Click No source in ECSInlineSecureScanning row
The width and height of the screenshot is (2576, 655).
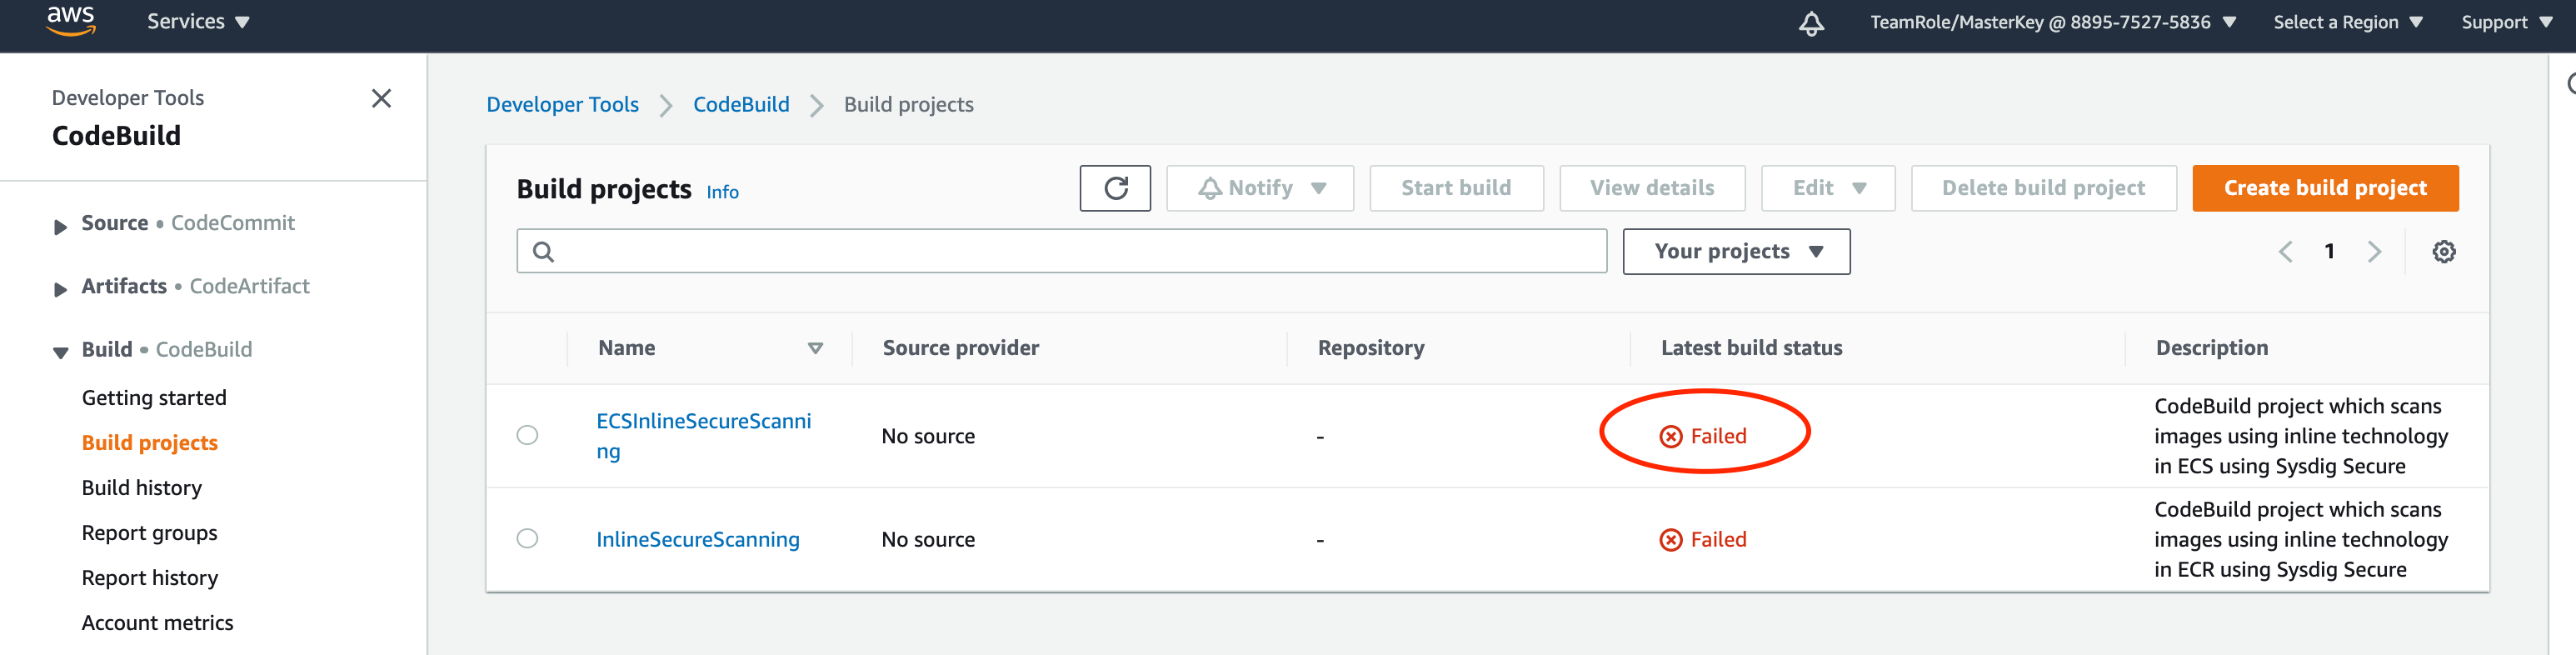927,436
